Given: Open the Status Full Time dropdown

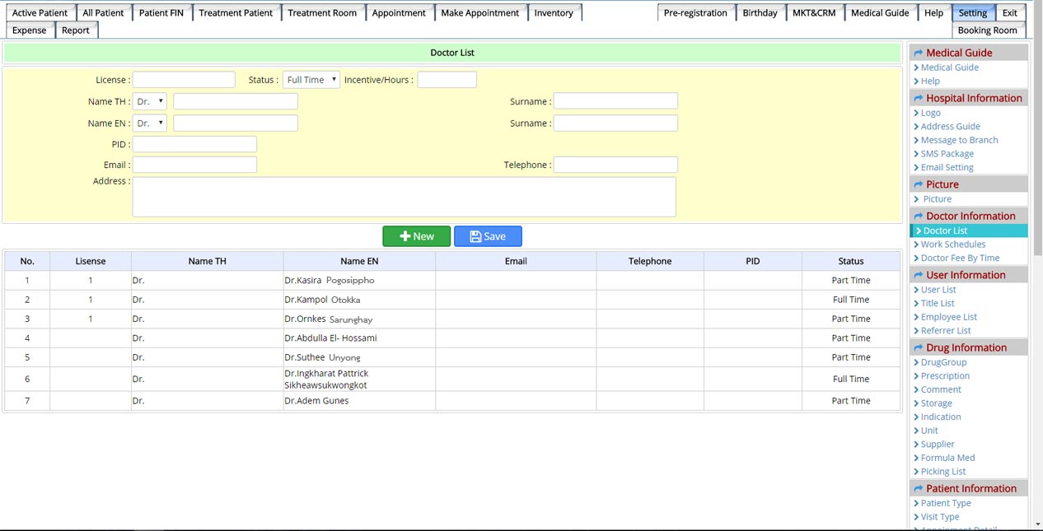Looking at the screenshot, I should click(311, 80).
